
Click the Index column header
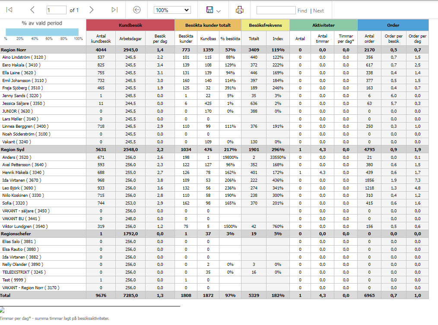278,38
